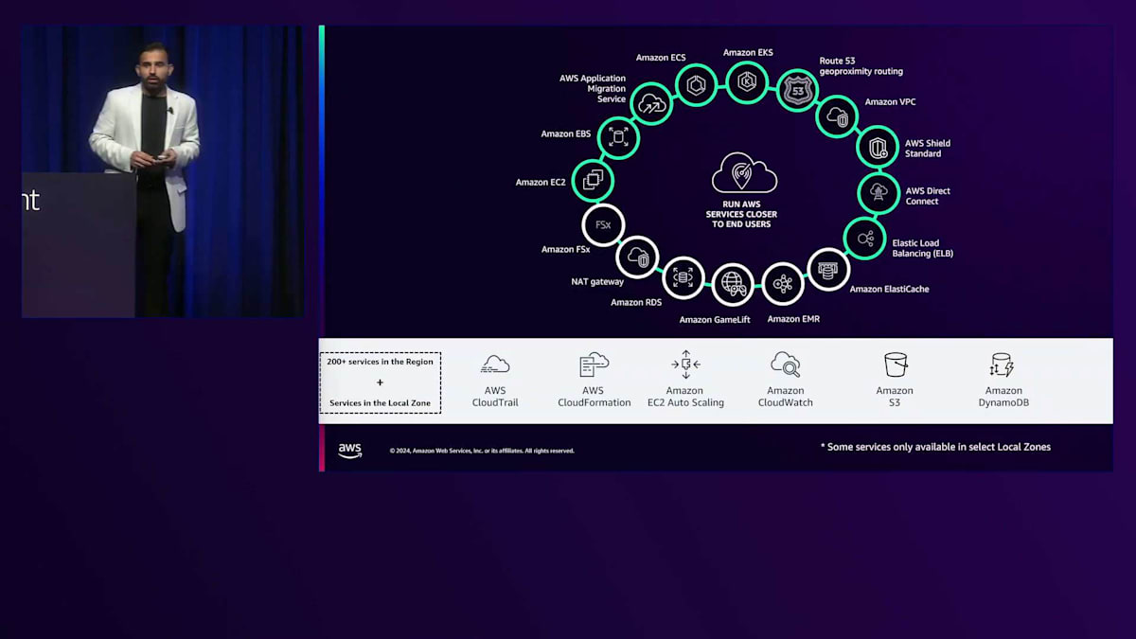This screenshot has height=639, width=1136.
Task: Click the 'AWS Direct Connect' label
Action: point(928,196)
